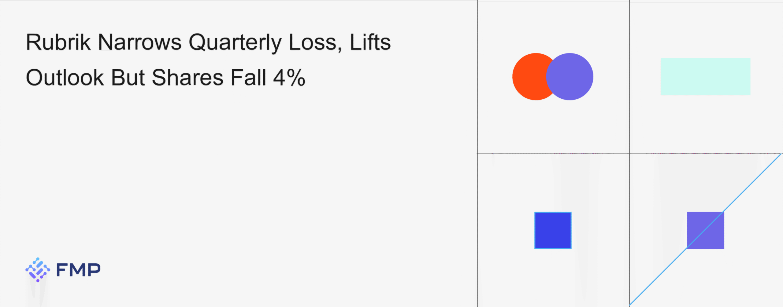Click the word Quarterly in headline

click(235, 42)
